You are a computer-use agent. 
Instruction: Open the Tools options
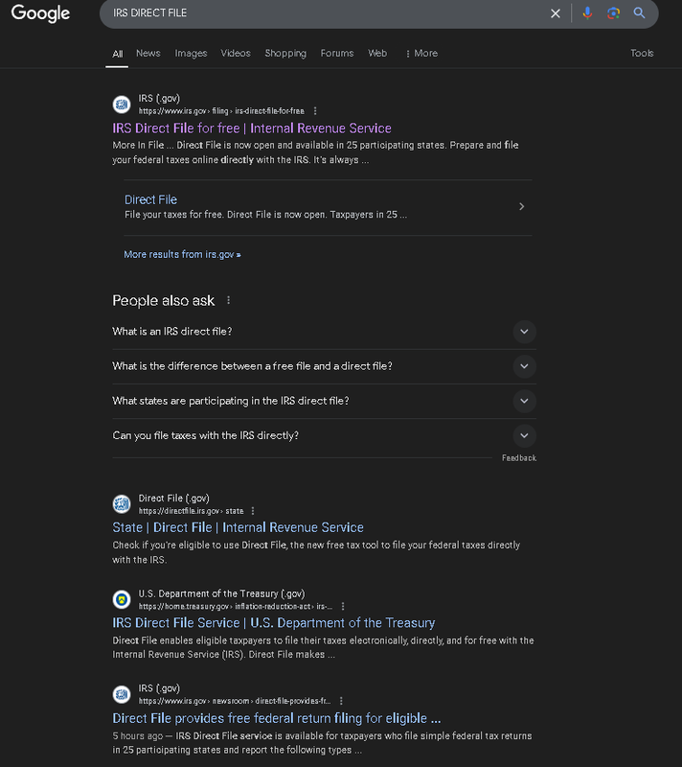[642, 54]
